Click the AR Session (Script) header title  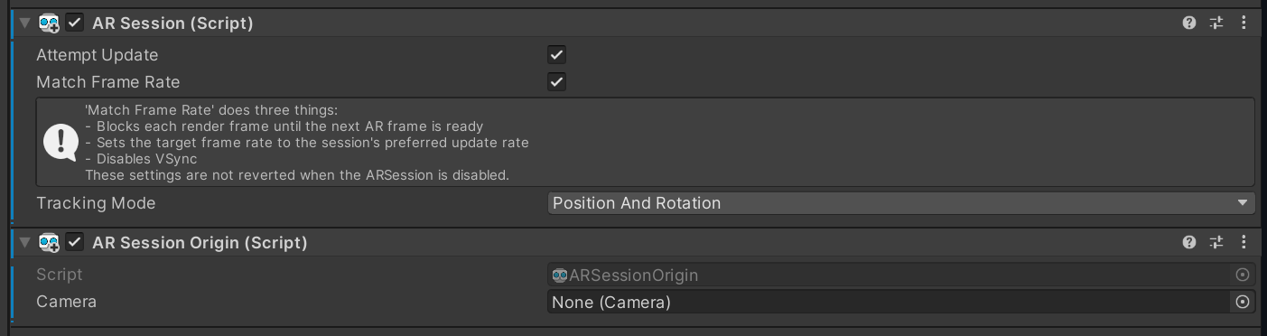coord(172,23)
